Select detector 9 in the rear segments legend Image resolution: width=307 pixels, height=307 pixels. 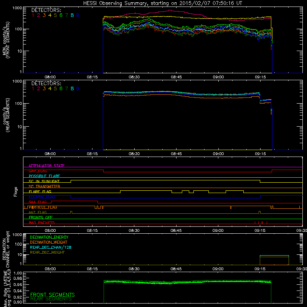click(x=78, y=89)
